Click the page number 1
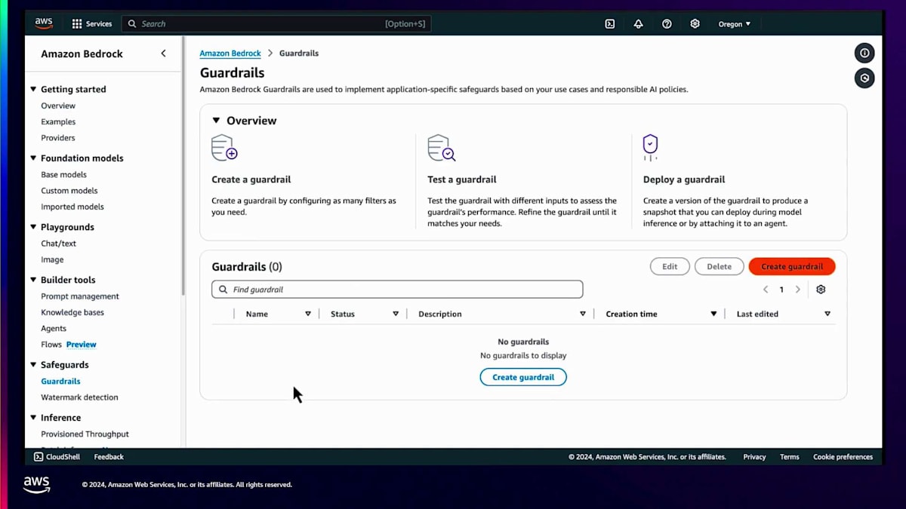906x509 pixels. pyautogui.click(x=781, y=290)
